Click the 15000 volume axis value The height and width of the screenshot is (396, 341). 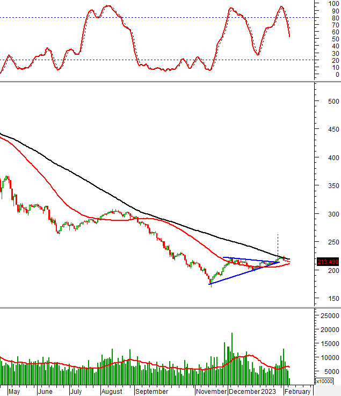coord(330,344)
